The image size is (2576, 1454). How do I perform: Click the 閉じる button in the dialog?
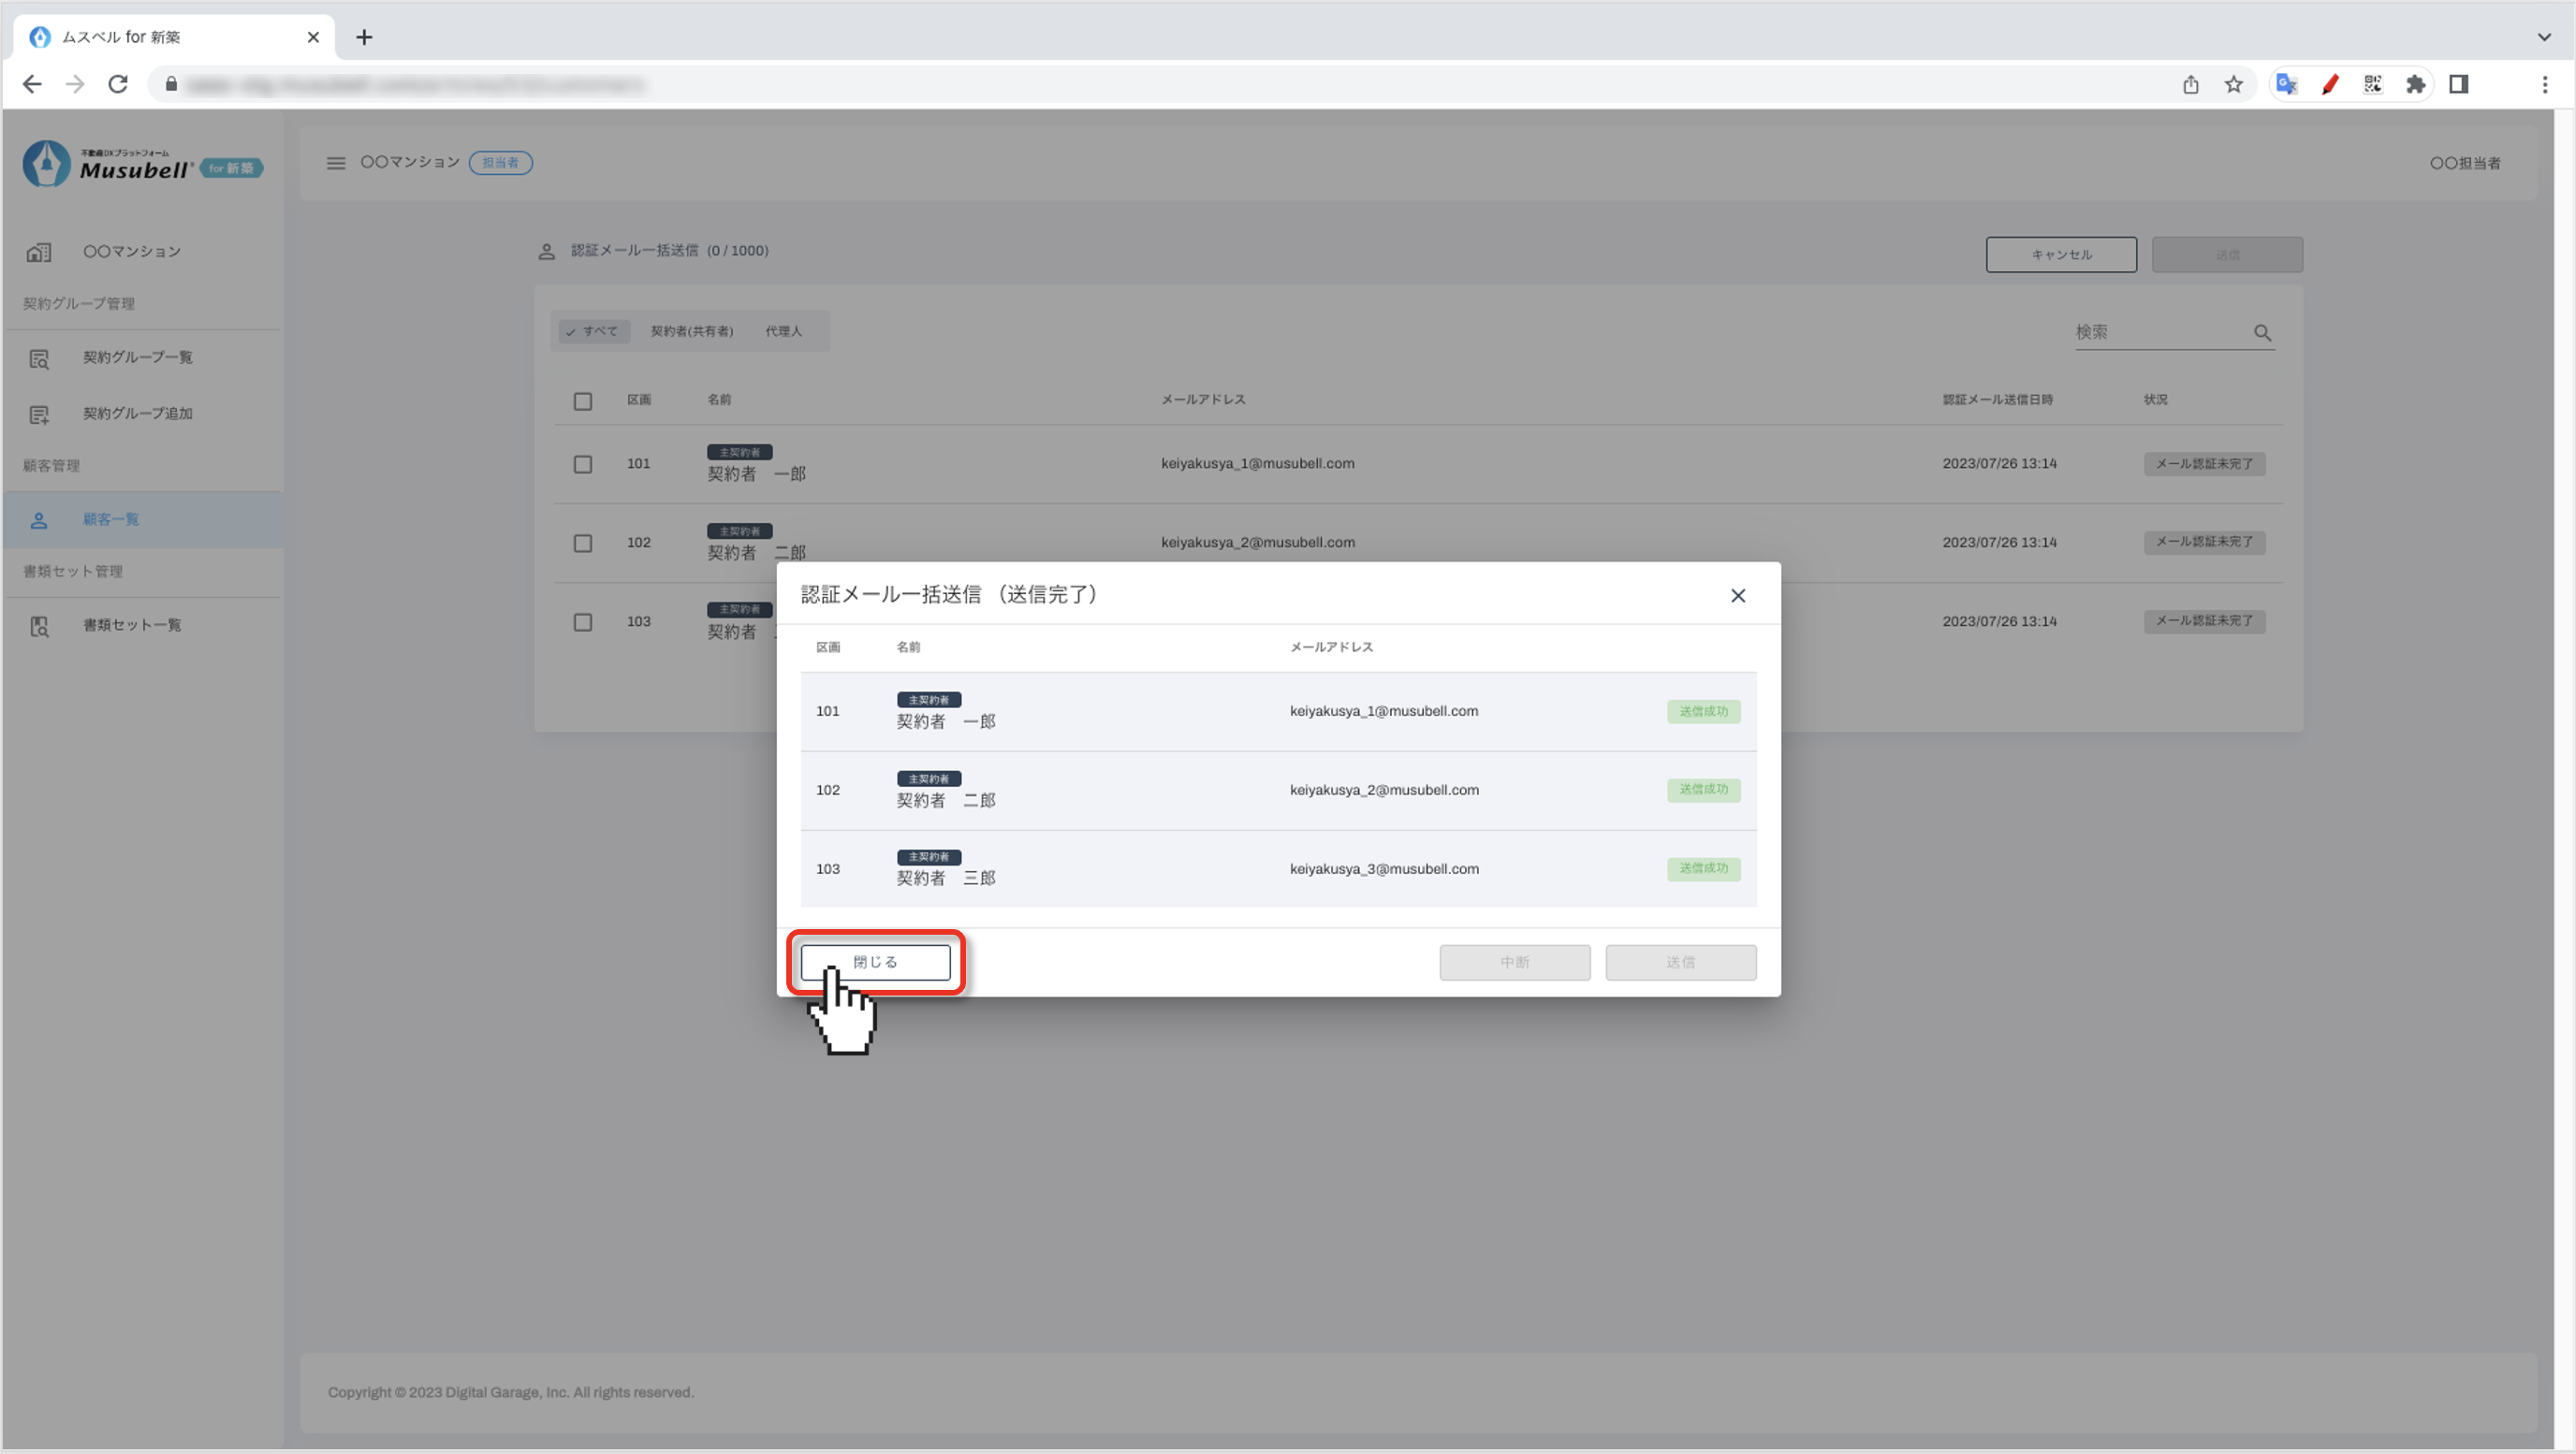875,961
